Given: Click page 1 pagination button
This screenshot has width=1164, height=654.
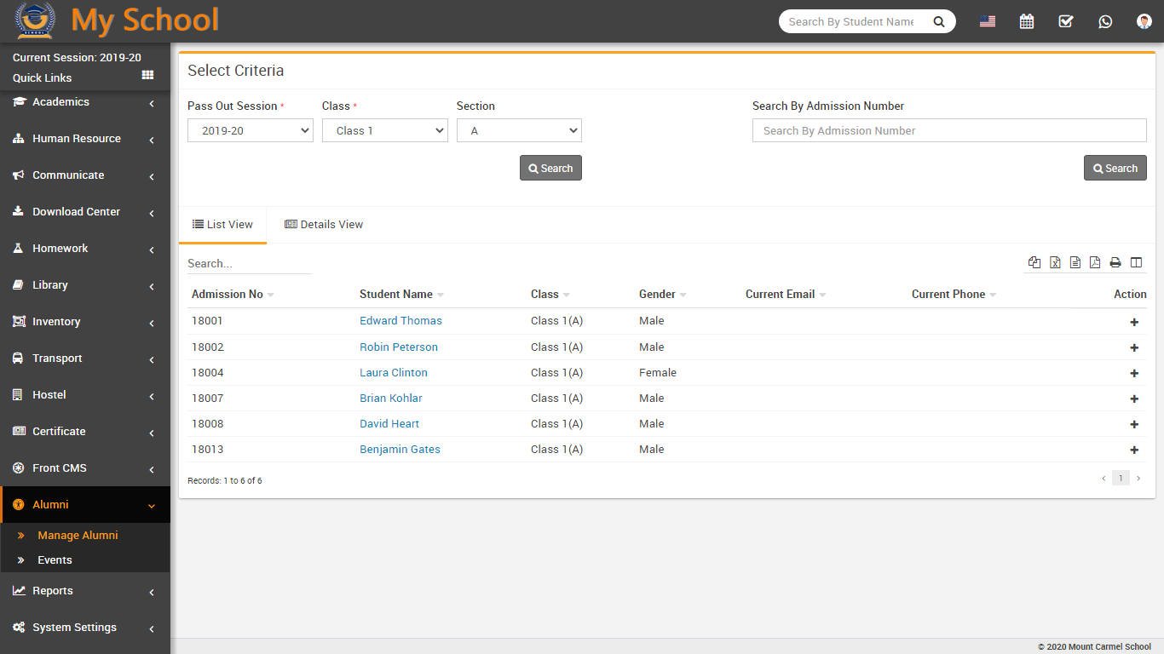Looking at the screenshot, I should pos(1121,479).
